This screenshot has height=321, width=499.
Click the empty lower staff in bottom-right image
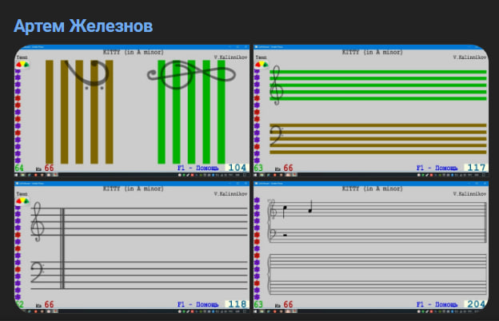point(376,273)
